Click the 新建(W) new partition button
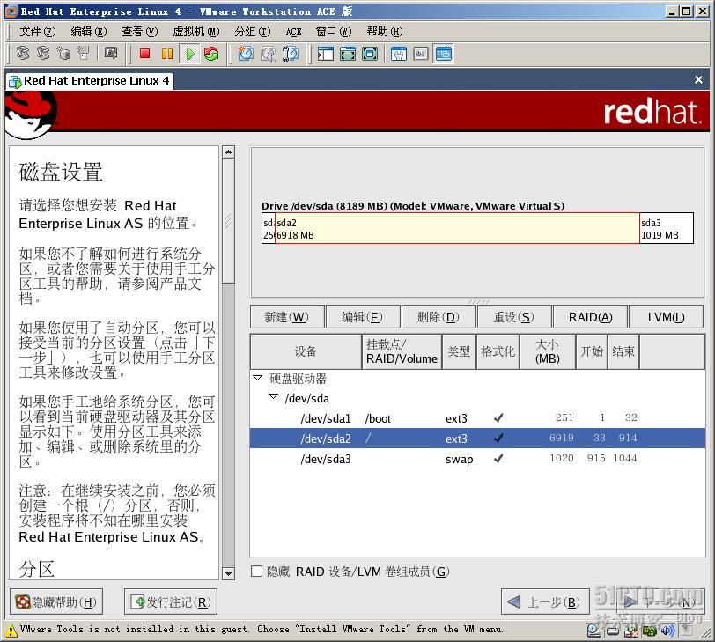This screenshot has height=642, width=715. 287,317
